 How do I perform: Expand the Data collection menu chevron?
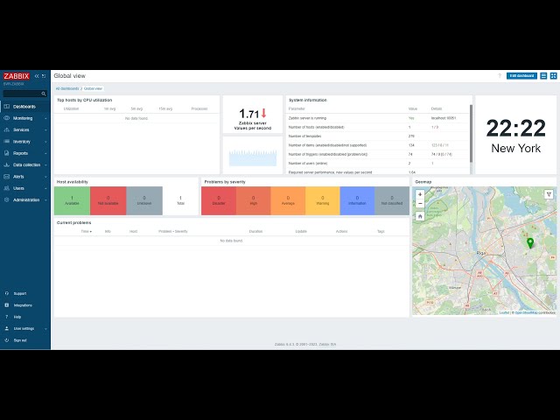[45, 165]
